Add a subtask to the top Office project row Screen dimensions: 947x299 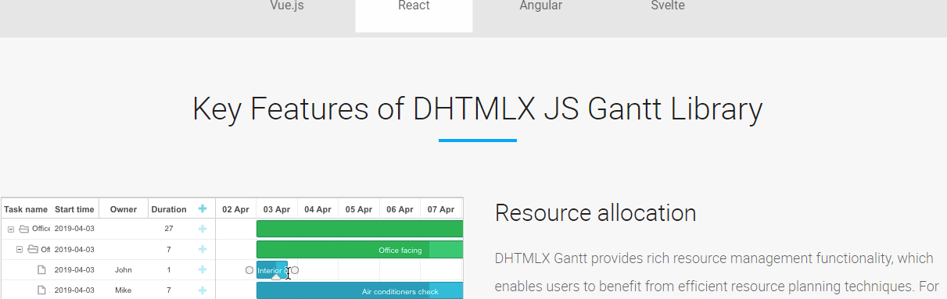203,229
